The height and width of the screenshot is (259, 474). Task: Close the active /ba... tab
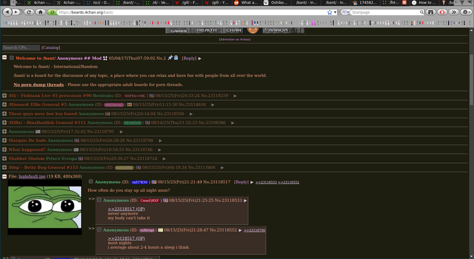(404, 2)
